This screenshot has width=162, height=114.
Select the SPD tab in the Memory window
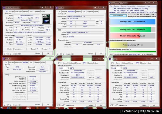tap(31, 62)
